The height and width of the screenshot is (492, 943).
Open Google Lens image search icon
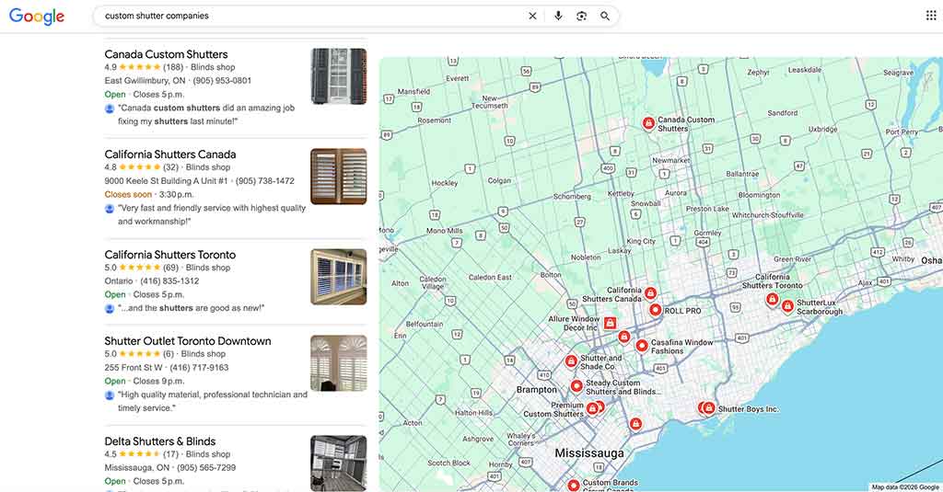pos(581,17)
